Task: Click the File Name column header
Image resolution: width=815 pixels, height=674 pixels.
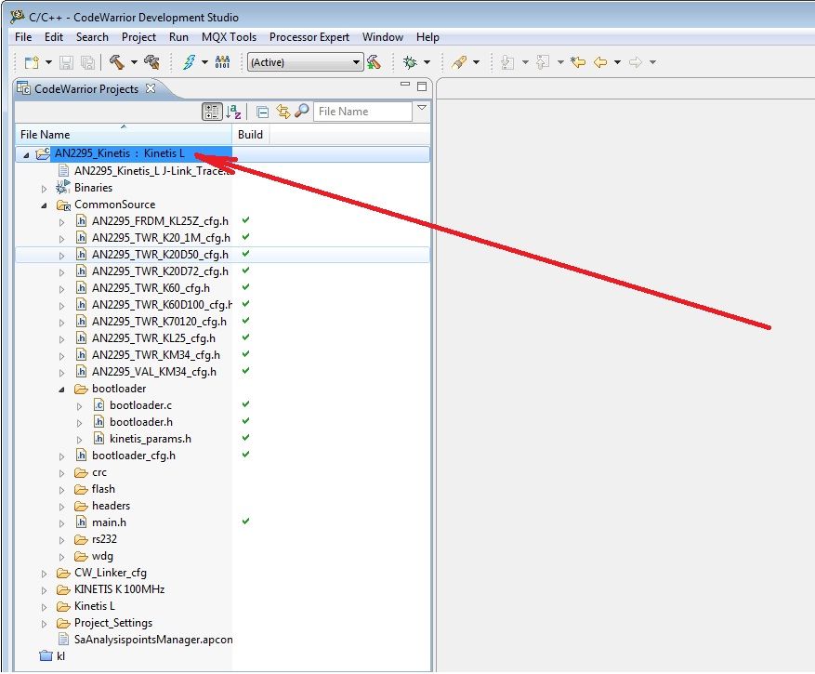Action: click(124, 134)
